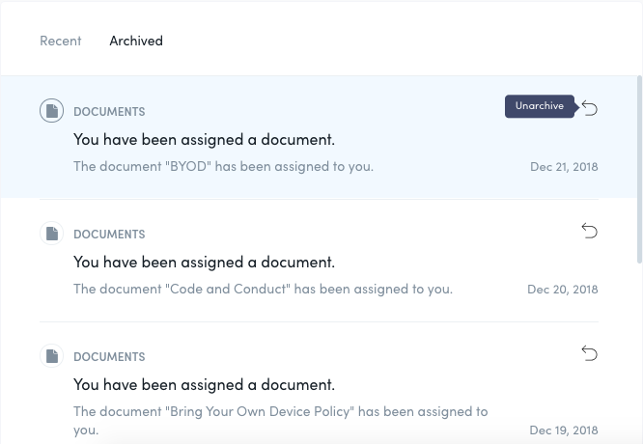The image size is (643, 444).
Task: Click the document icon for Code and Conduct
Action: pyautogui.click(x=52, y=234)
